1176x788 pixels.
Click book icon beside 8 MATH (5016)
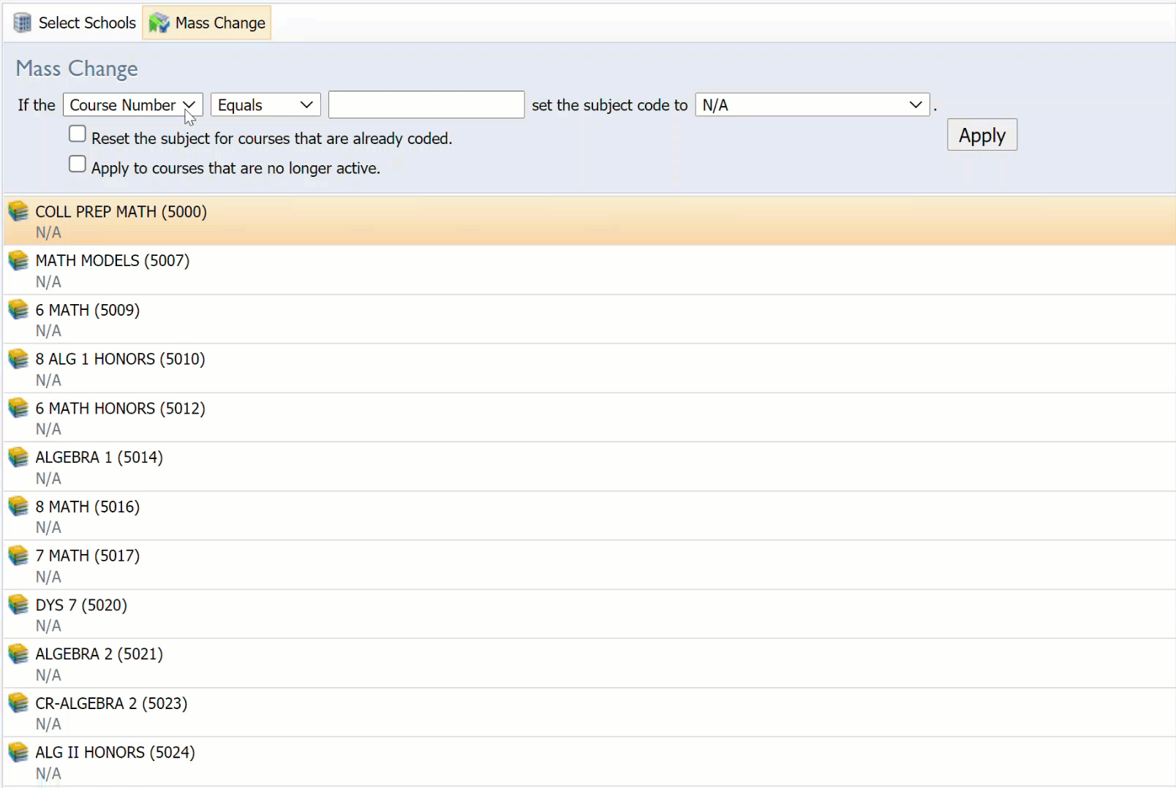point(18,507)
